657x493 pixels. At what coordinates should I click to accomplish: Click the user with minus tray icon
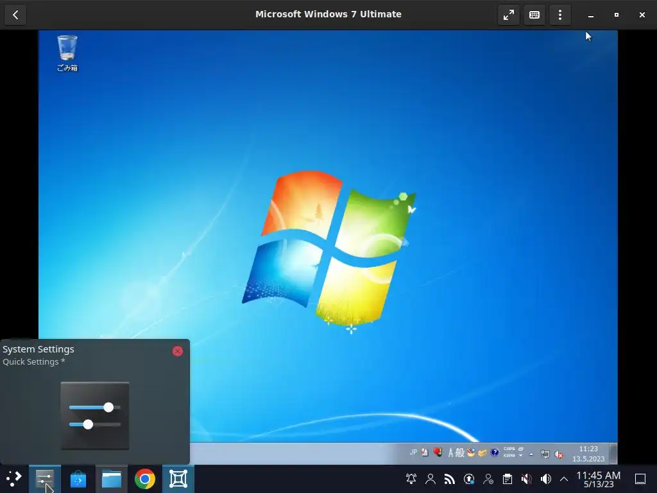pos(488,479)
